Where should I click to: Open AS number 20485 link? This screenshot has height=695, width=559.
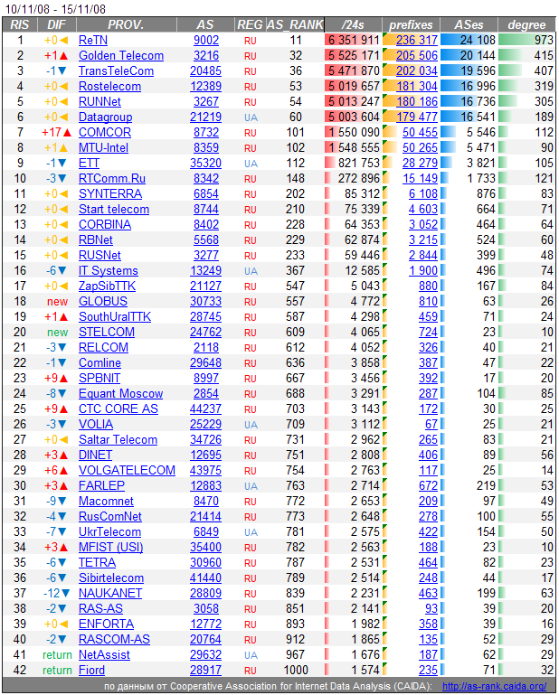[206, 70]
